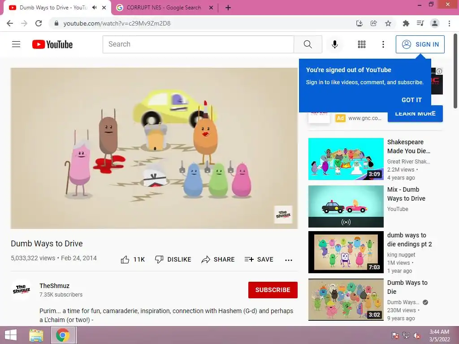Screen dimensions: 459x344
Task: Open 'Shakespeare Made You Die' video title
Action: [409, 146]
